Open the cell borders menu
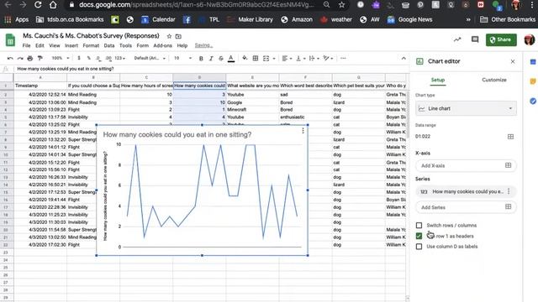538x302 pixels. click(x=256, y=59)
